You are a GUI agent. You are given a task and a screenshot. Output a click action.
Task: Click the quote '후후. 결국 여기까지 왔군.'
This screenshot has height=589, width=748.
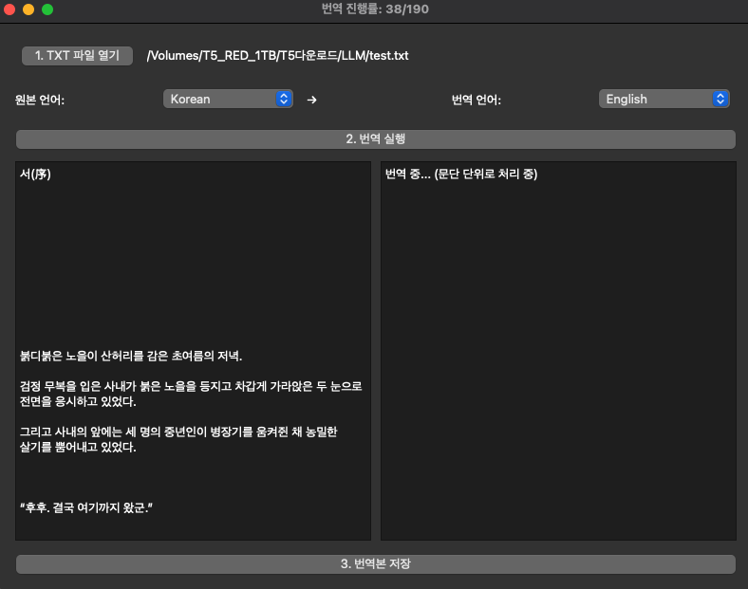tap(86, 508)
